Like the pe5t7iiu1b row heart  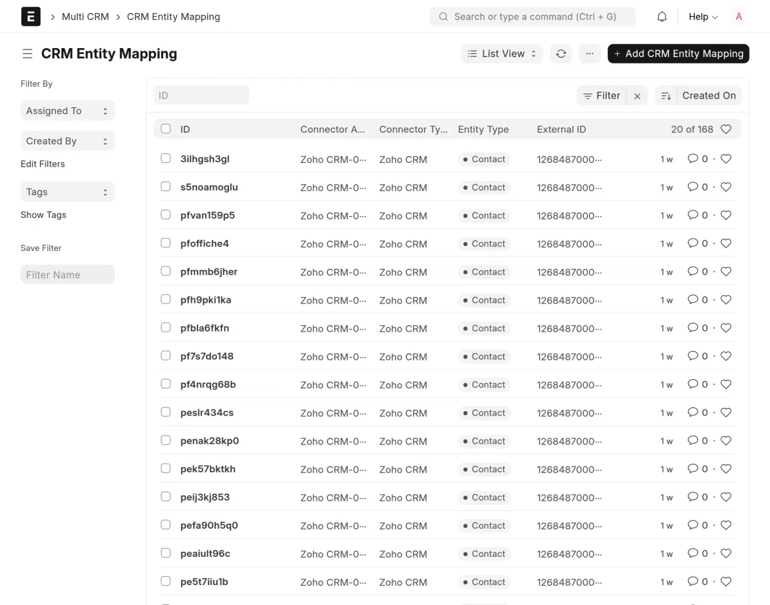726,583
